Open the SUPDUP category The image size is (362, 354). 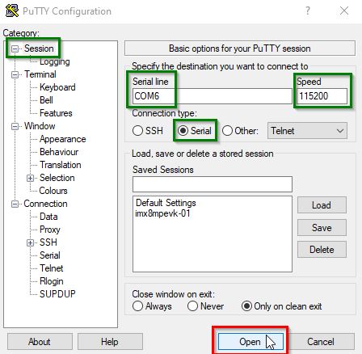pyautogui.click(x=57, y=294)
